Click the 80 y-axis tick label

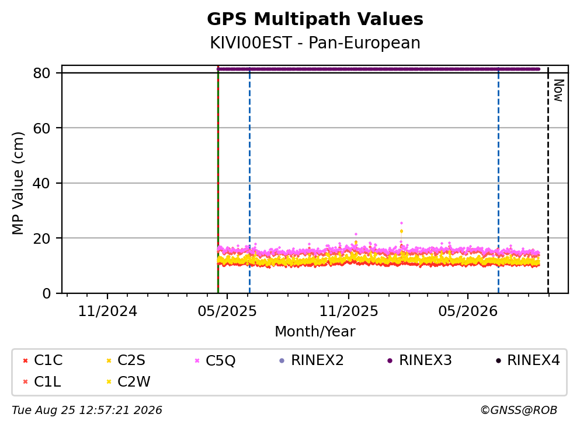41,73
